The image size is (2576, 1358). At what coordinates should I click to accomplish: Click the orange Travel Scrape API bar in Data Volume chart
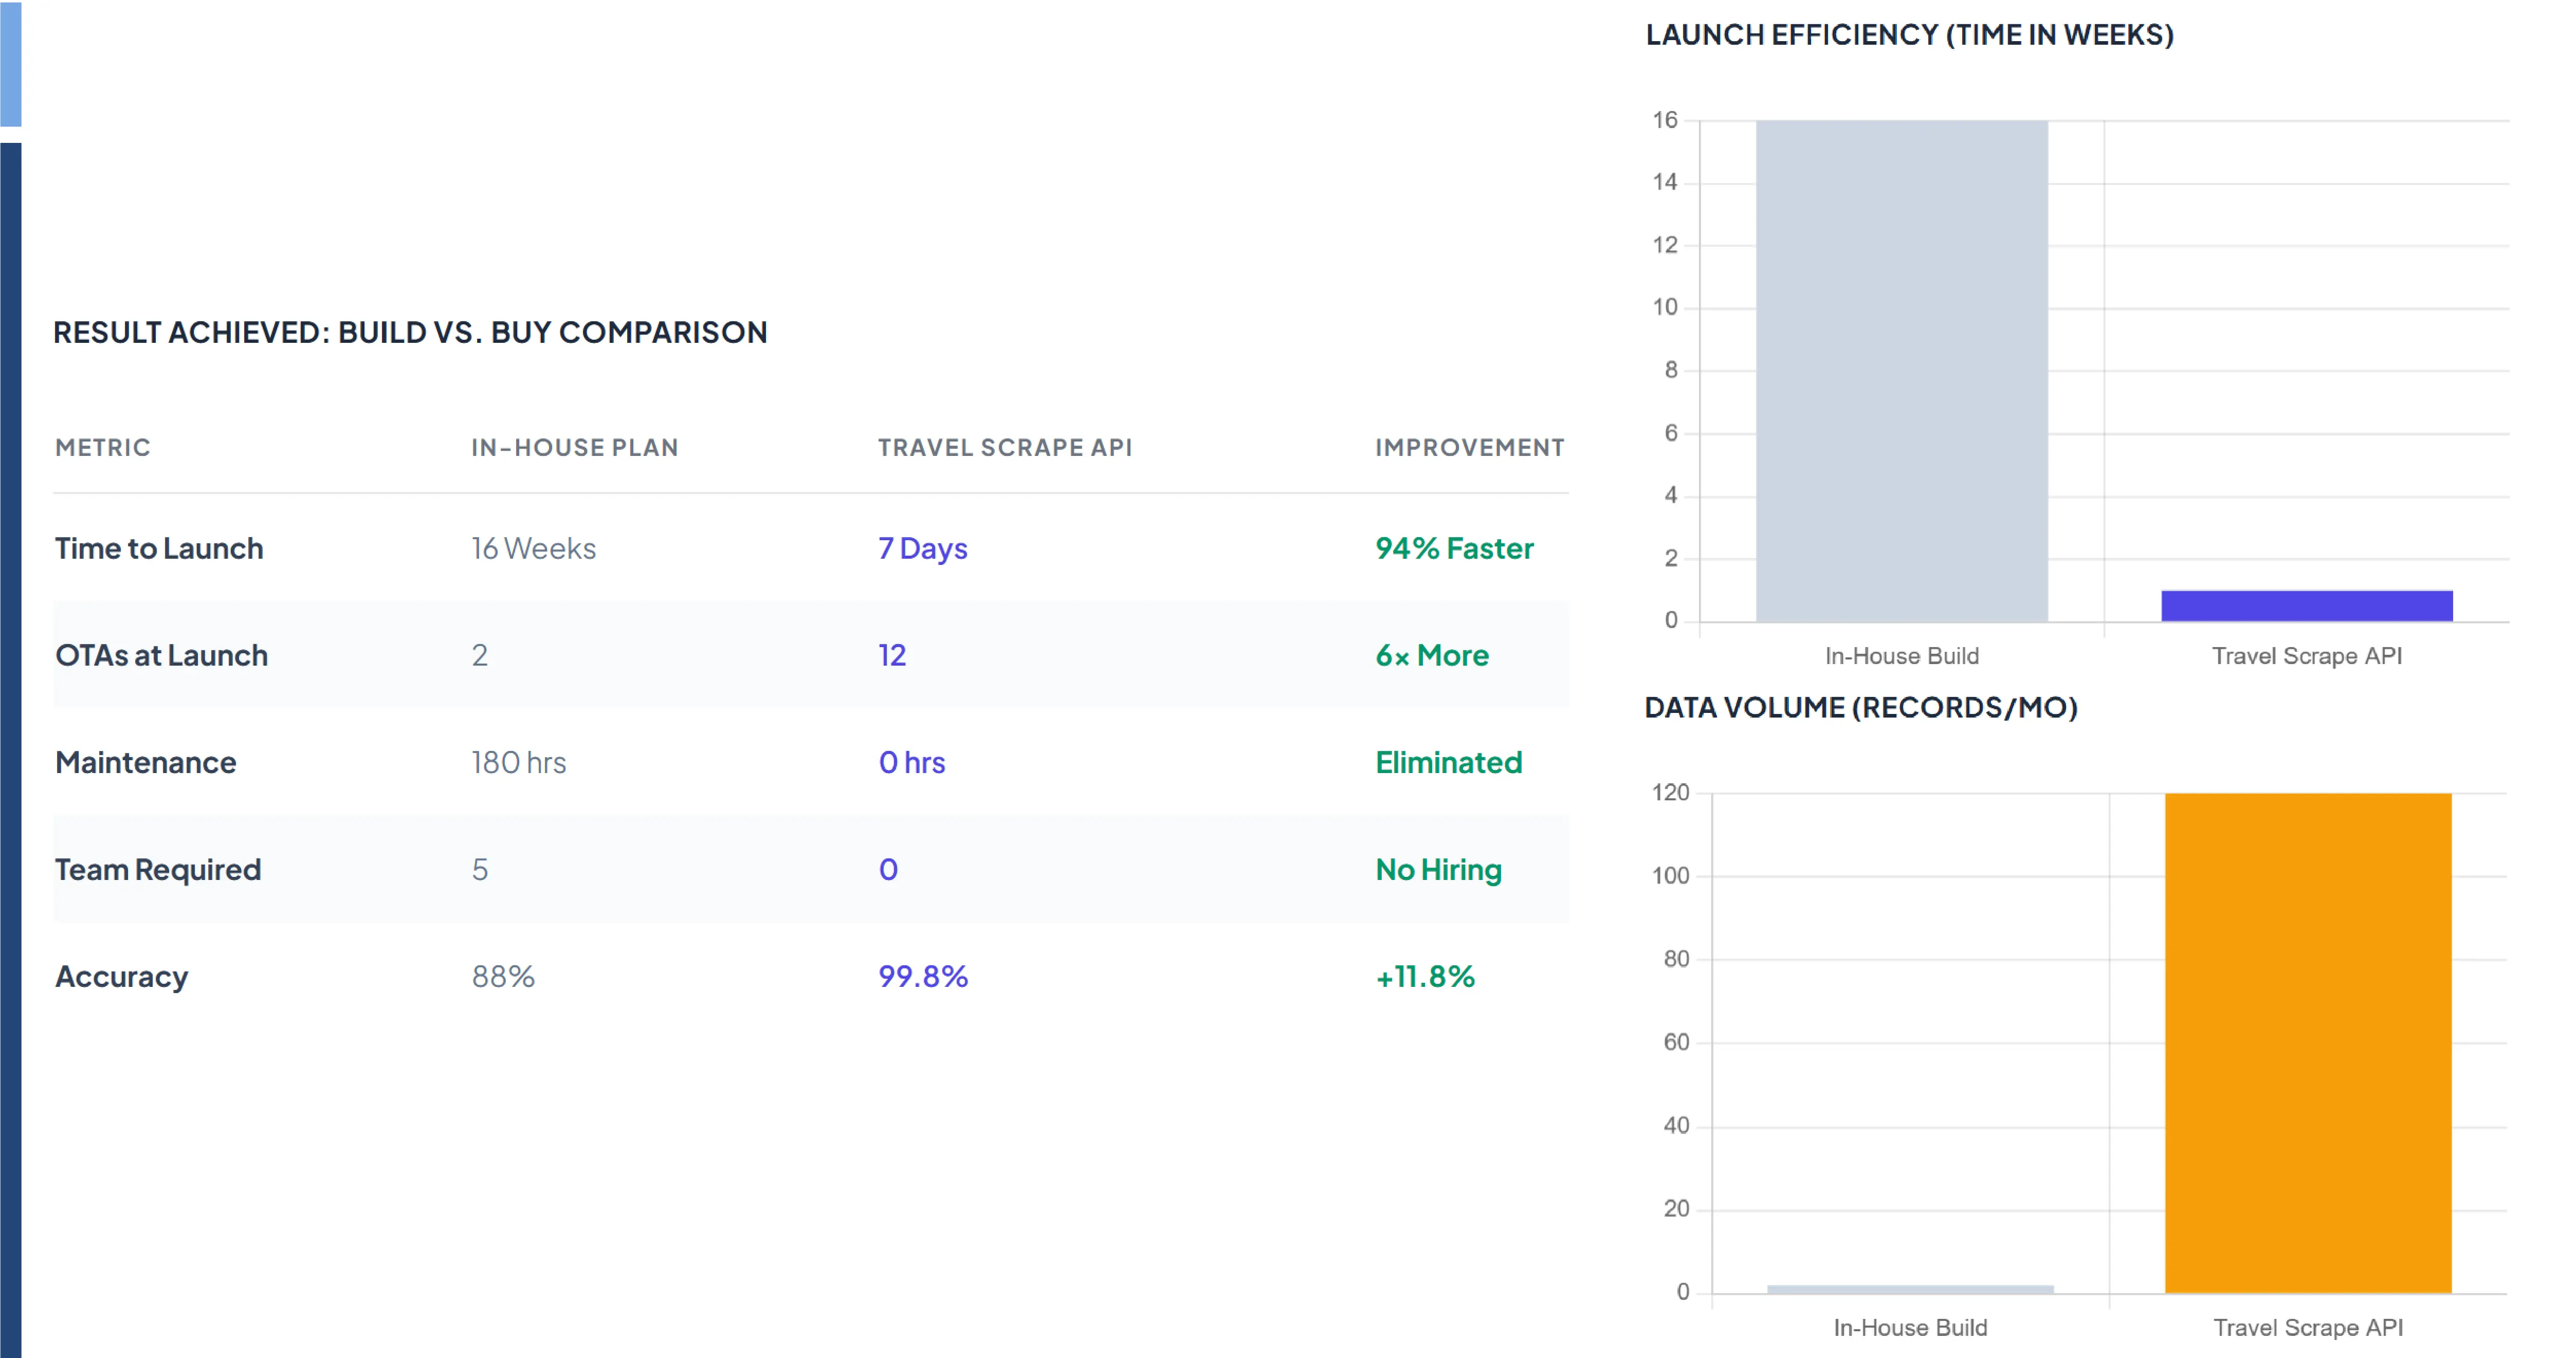click(x=2308, y=1043)
